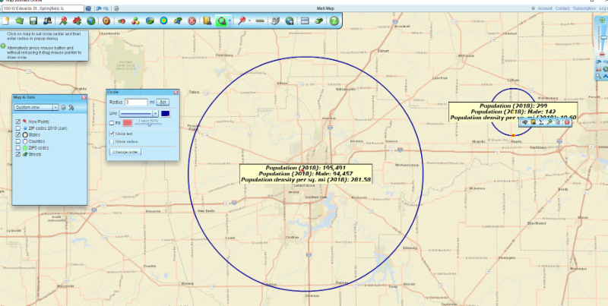608x306 pixels.
Task: Click the map zoom level slider handle
Action: 603,37
